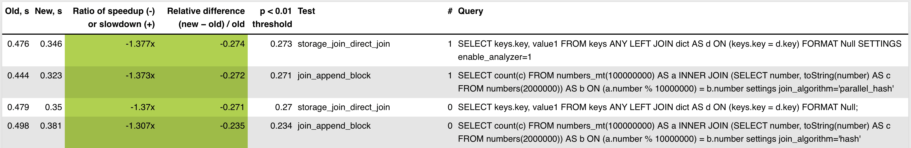Viewport: 911px width, 148px height.
Task: Click the green -1.377x speedup cell
Action: coord(140,44)
